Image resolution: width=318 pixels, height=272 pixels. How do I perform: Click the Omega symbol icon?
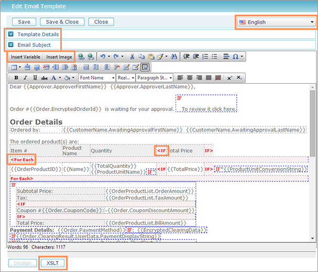pos(235,57)
